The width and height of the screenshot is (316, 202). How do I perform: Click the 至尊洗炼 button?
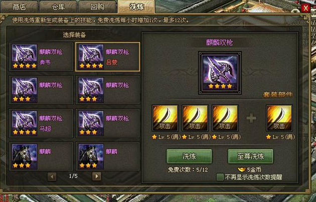(250, 156)
